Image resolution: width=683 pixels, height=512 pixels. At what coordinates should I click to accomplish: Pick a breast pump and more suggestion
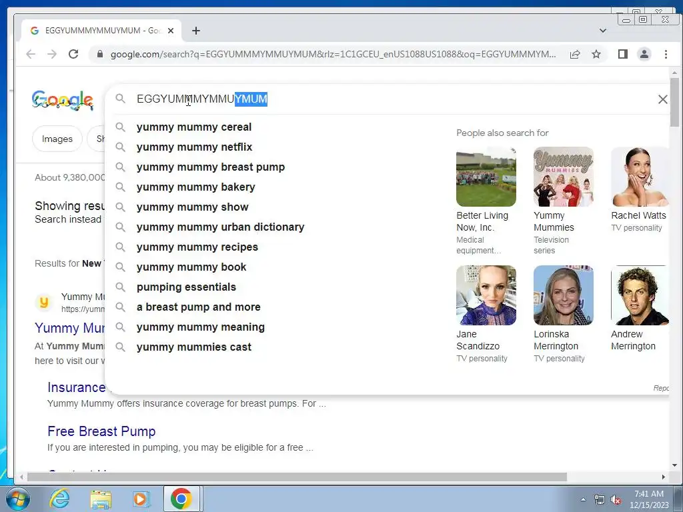pyautogui.click(x=199, y=307)
